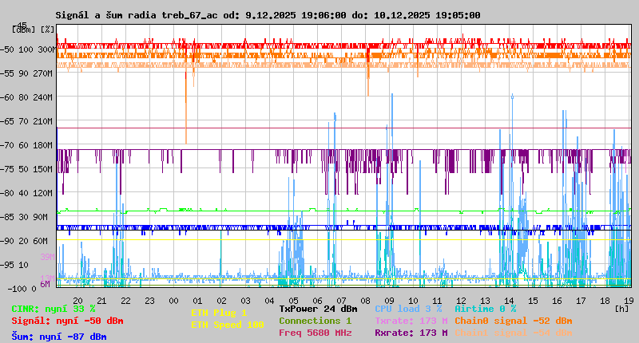
Task: Click the ETH Speed legend label
Action: pos(227,325)
